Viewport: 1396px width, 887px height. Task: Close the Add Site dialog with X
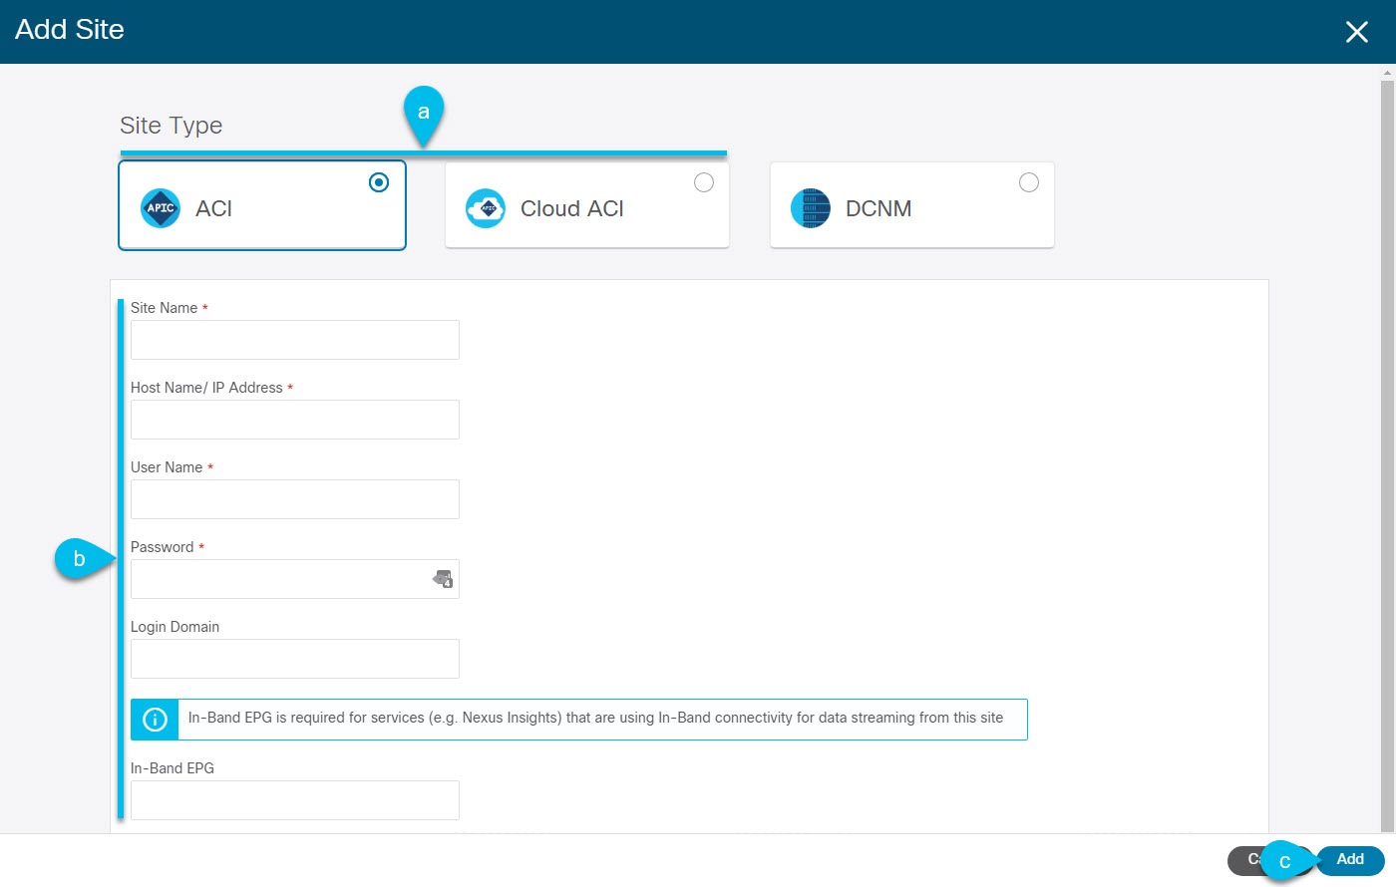pos(1356,32)
